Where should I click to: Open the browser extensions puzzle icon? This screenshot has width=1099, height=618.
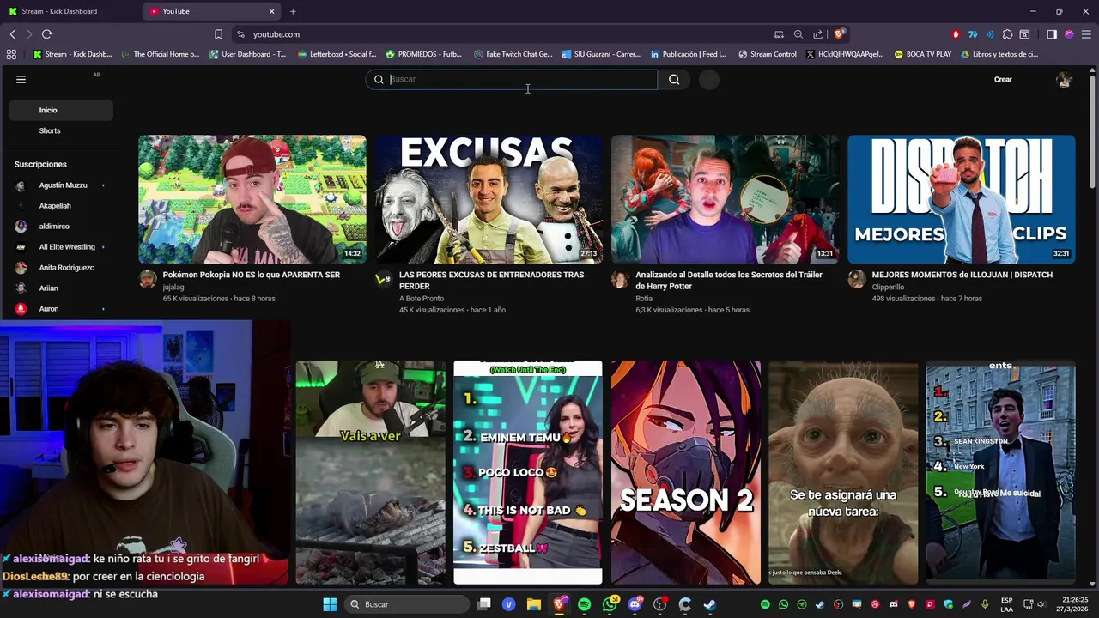1007,34
